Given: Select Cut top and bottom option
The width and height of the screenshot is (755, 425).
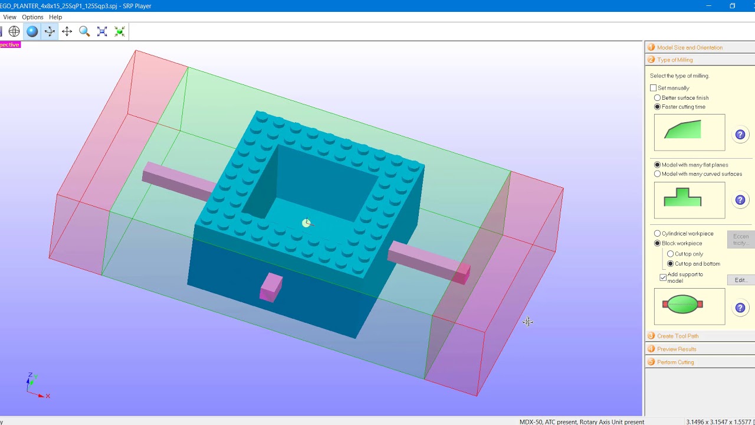Looking at the screenshot, I should (x=671, y=264).
